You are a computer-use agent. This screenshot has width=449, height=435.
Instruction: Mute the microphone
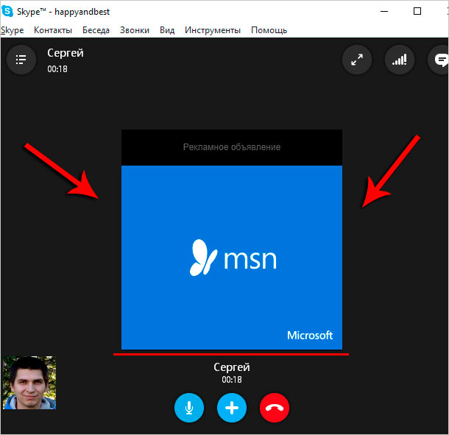(189, 408)
